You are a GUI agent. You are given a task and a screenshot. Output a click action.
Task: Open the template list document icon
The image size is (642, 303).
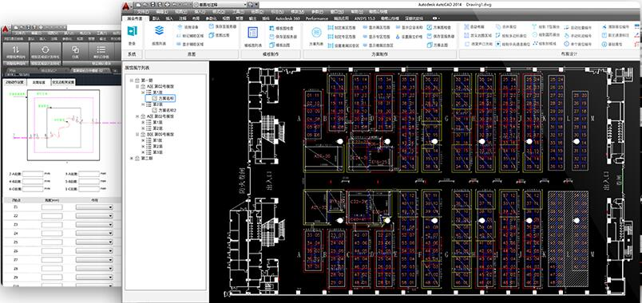[252, 33]
